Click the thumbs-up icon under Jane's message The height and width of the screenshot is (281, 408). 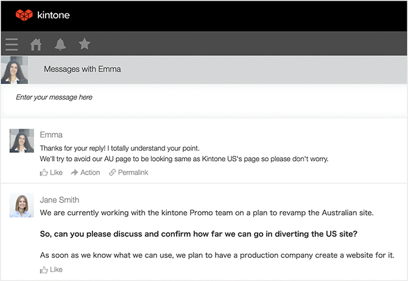point(44,269)
